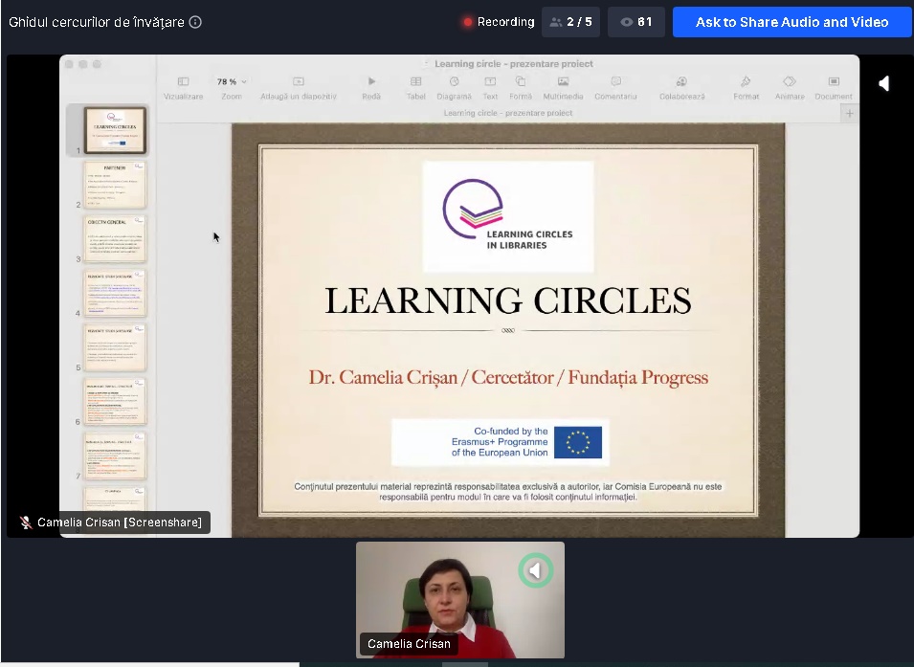
Task: Open the Colaborează sharing icon
Action: [x=681, y=82]
